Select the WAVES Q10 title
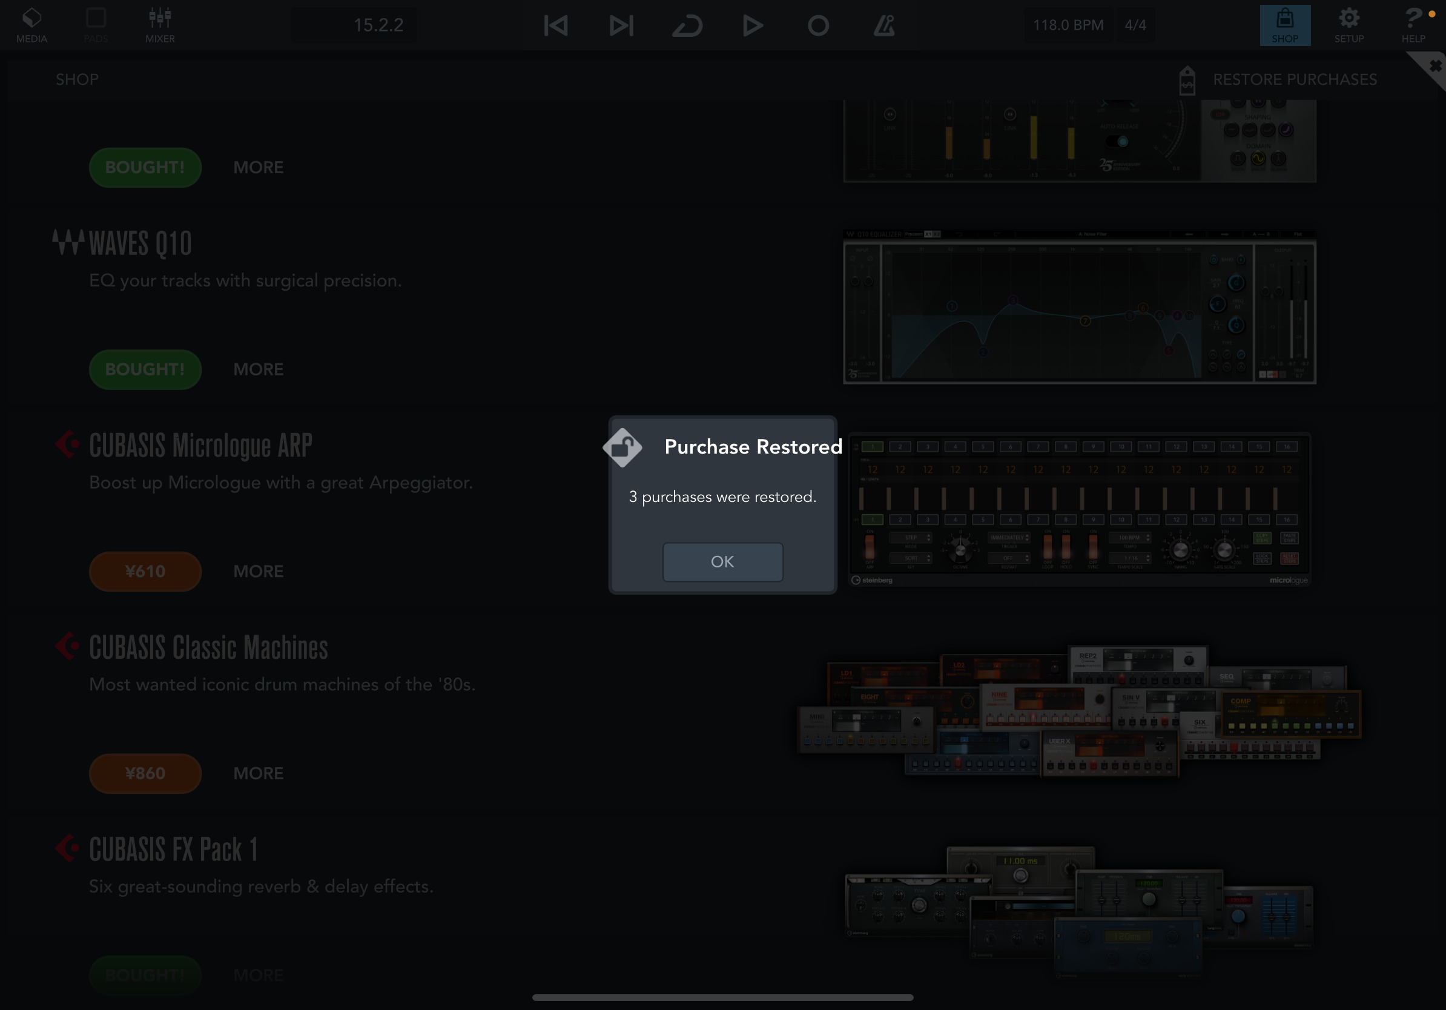 (140, 243)
